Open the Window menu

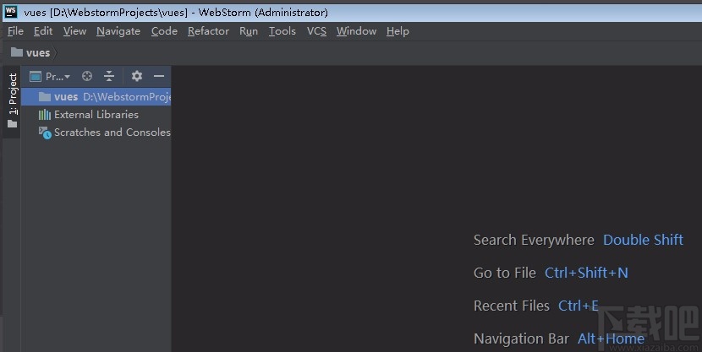(356, 31)
